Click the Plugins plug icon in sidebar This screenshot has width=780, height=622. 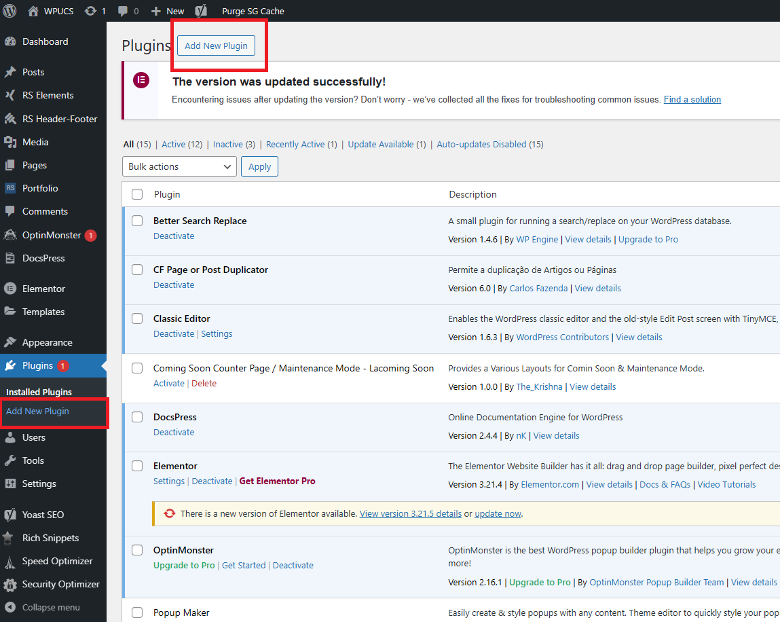10,366
